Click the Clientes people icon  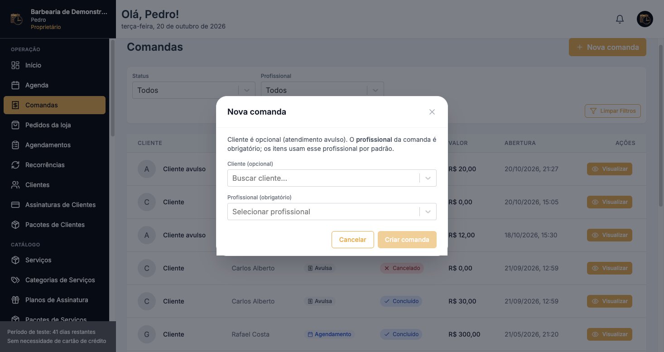coord(15,185)
